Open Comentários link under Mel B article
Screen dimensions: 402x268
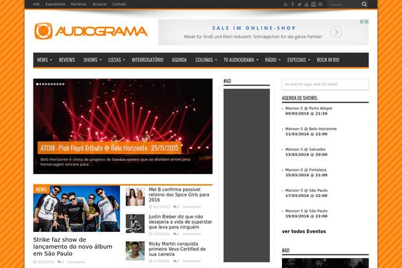[x=192, y=207]
